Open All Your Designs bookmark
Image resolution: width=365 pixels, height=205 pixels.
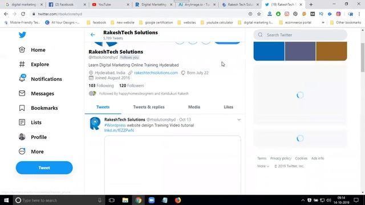(62, 23)
